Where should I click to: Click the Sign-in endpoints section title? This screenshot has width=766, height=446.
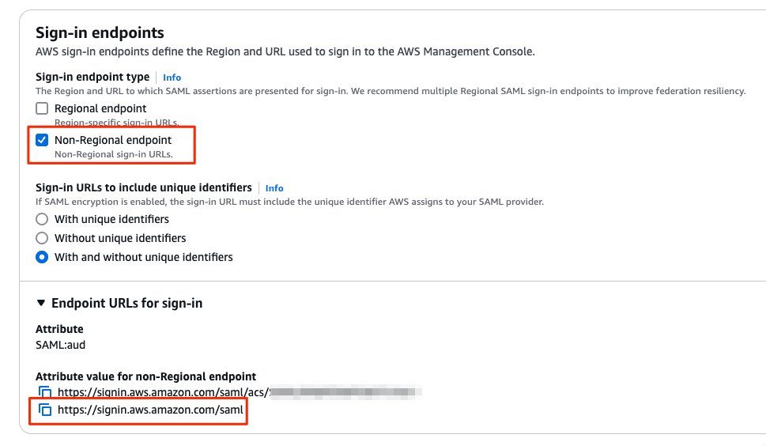(100, 32)
